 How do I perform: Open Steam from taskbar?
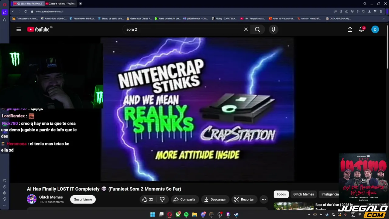tap(236, 214)
